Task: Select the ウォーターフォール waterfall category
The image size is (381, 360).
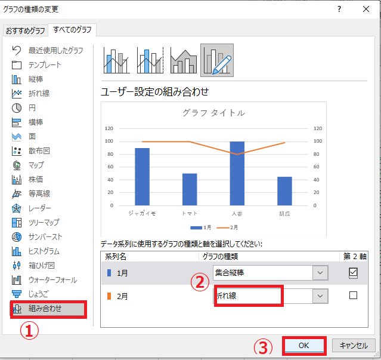Action: pyautogui.click(x=45, y=280)
